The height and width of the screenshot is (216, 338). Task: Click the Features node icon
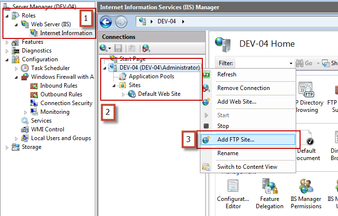click(15, 42)
